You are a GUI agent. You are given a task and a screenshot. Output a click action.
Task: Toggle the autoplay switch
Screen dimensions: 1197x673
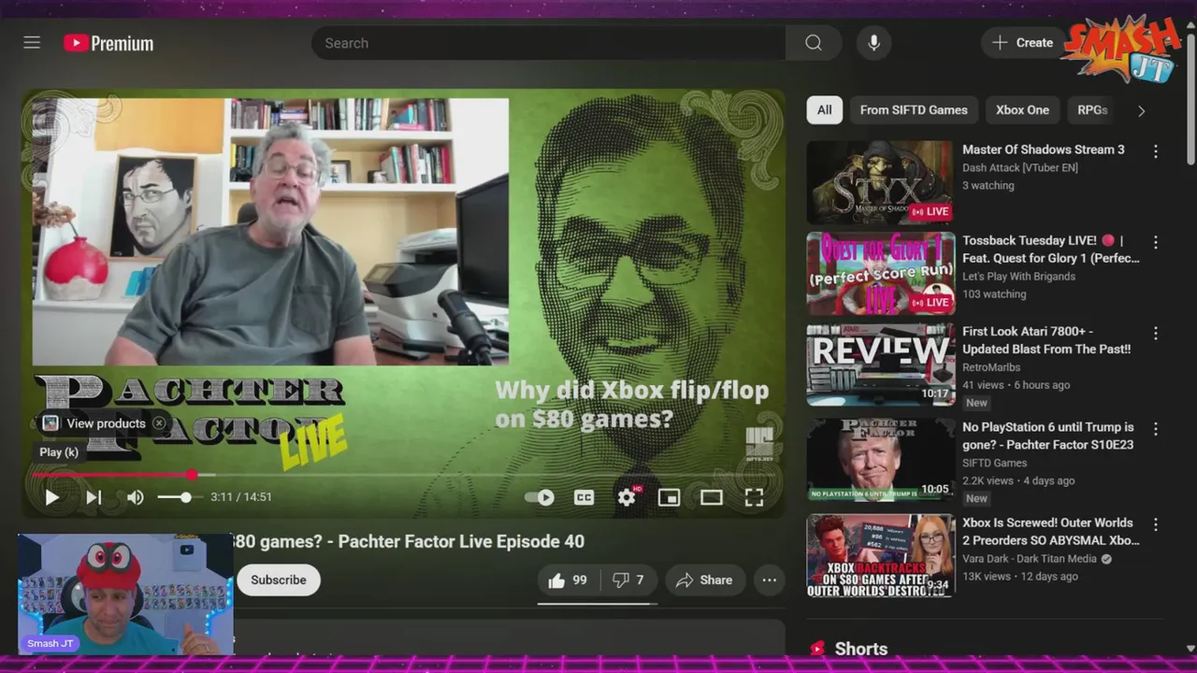point(540,497)
